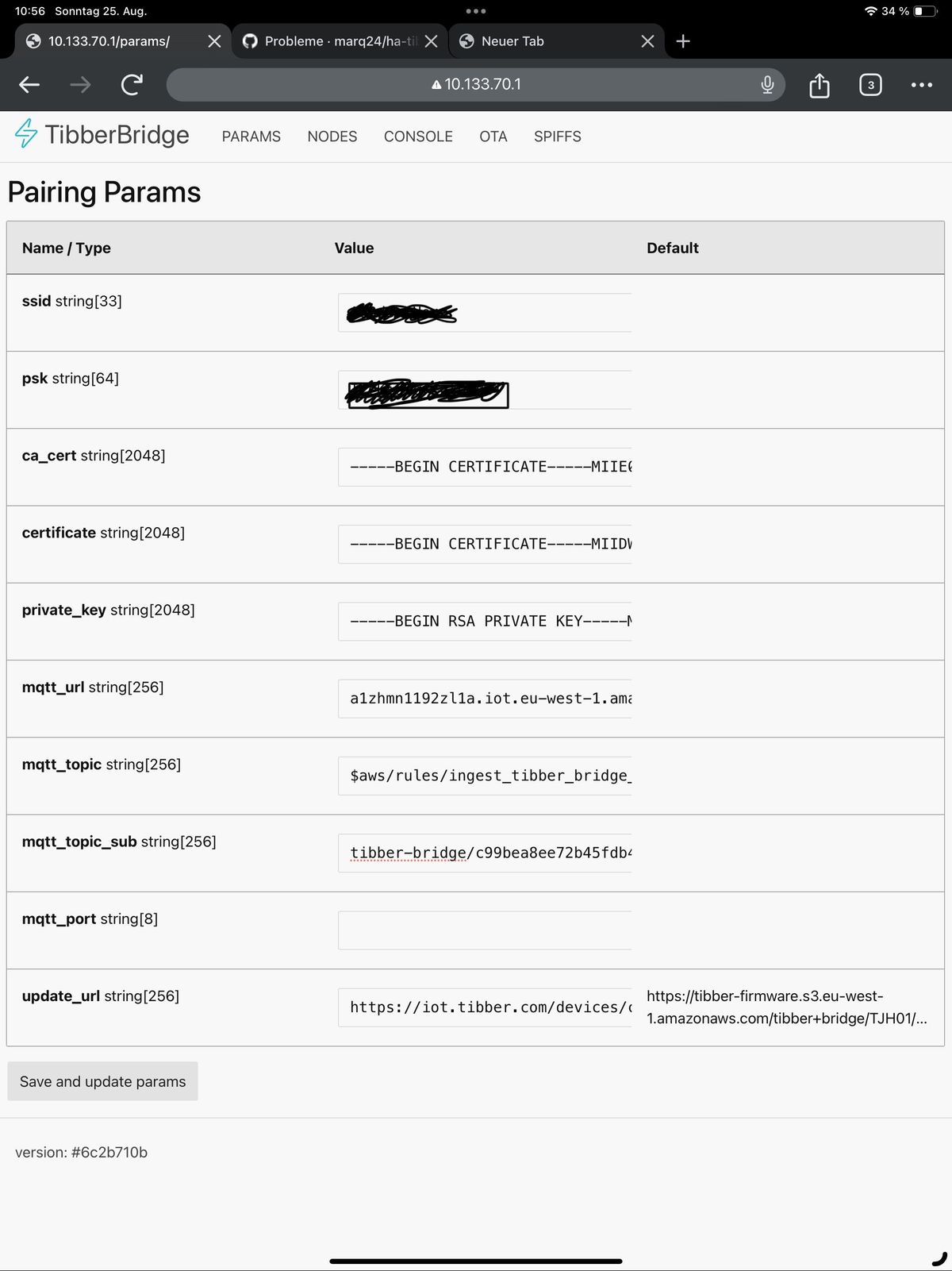This screenshot has height=1271, width=952.
Task: Click the TibberBridge lightning logo
Action: (26, 134)
